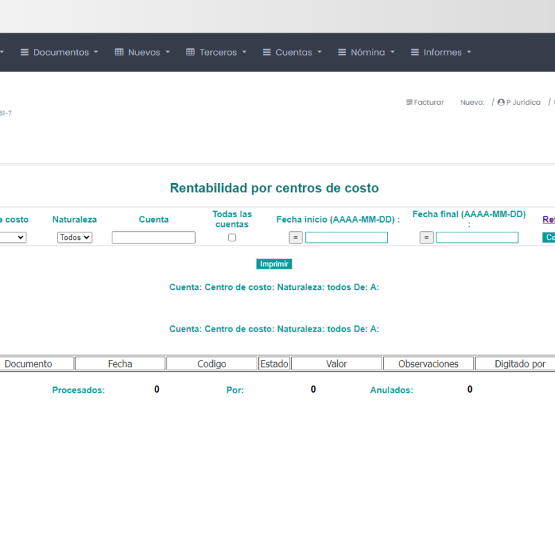The width and height of the screenshot is (555, 555).
Task: Enable the Todas las cuentas checkbox
Action: pos(232,237)
